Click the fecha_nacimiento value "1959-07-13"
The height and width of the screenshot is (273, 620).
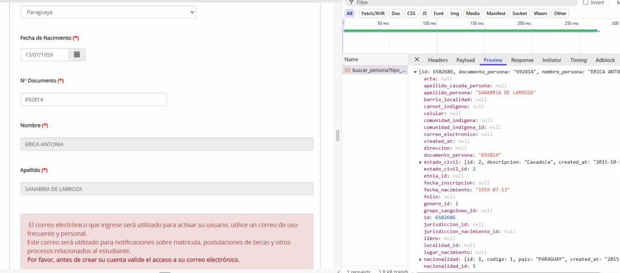[492, 190]
